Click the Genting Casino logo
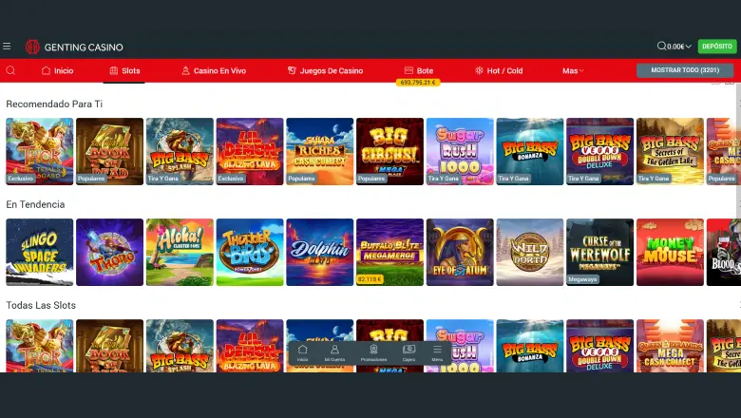This screenshot has width=741, height=418. click(x=74, y=47)
